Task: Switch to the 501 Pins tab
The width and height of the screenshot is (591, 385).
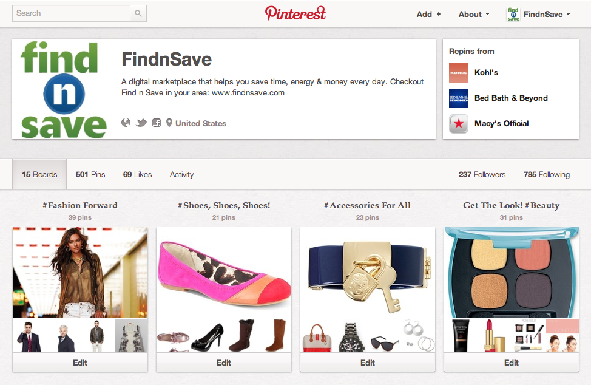Action: click(x=90, y=175)
